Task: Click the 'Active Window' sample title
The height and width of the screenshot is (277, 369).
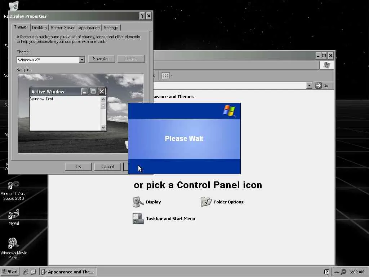Action: point(48,92)
